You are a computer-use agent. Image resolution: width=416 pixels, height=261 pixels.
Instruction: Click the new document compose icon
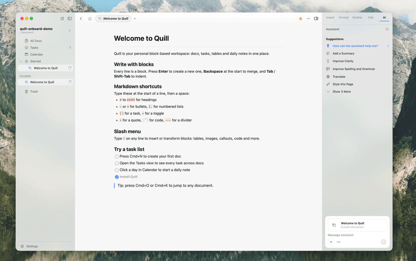[62, 18]
